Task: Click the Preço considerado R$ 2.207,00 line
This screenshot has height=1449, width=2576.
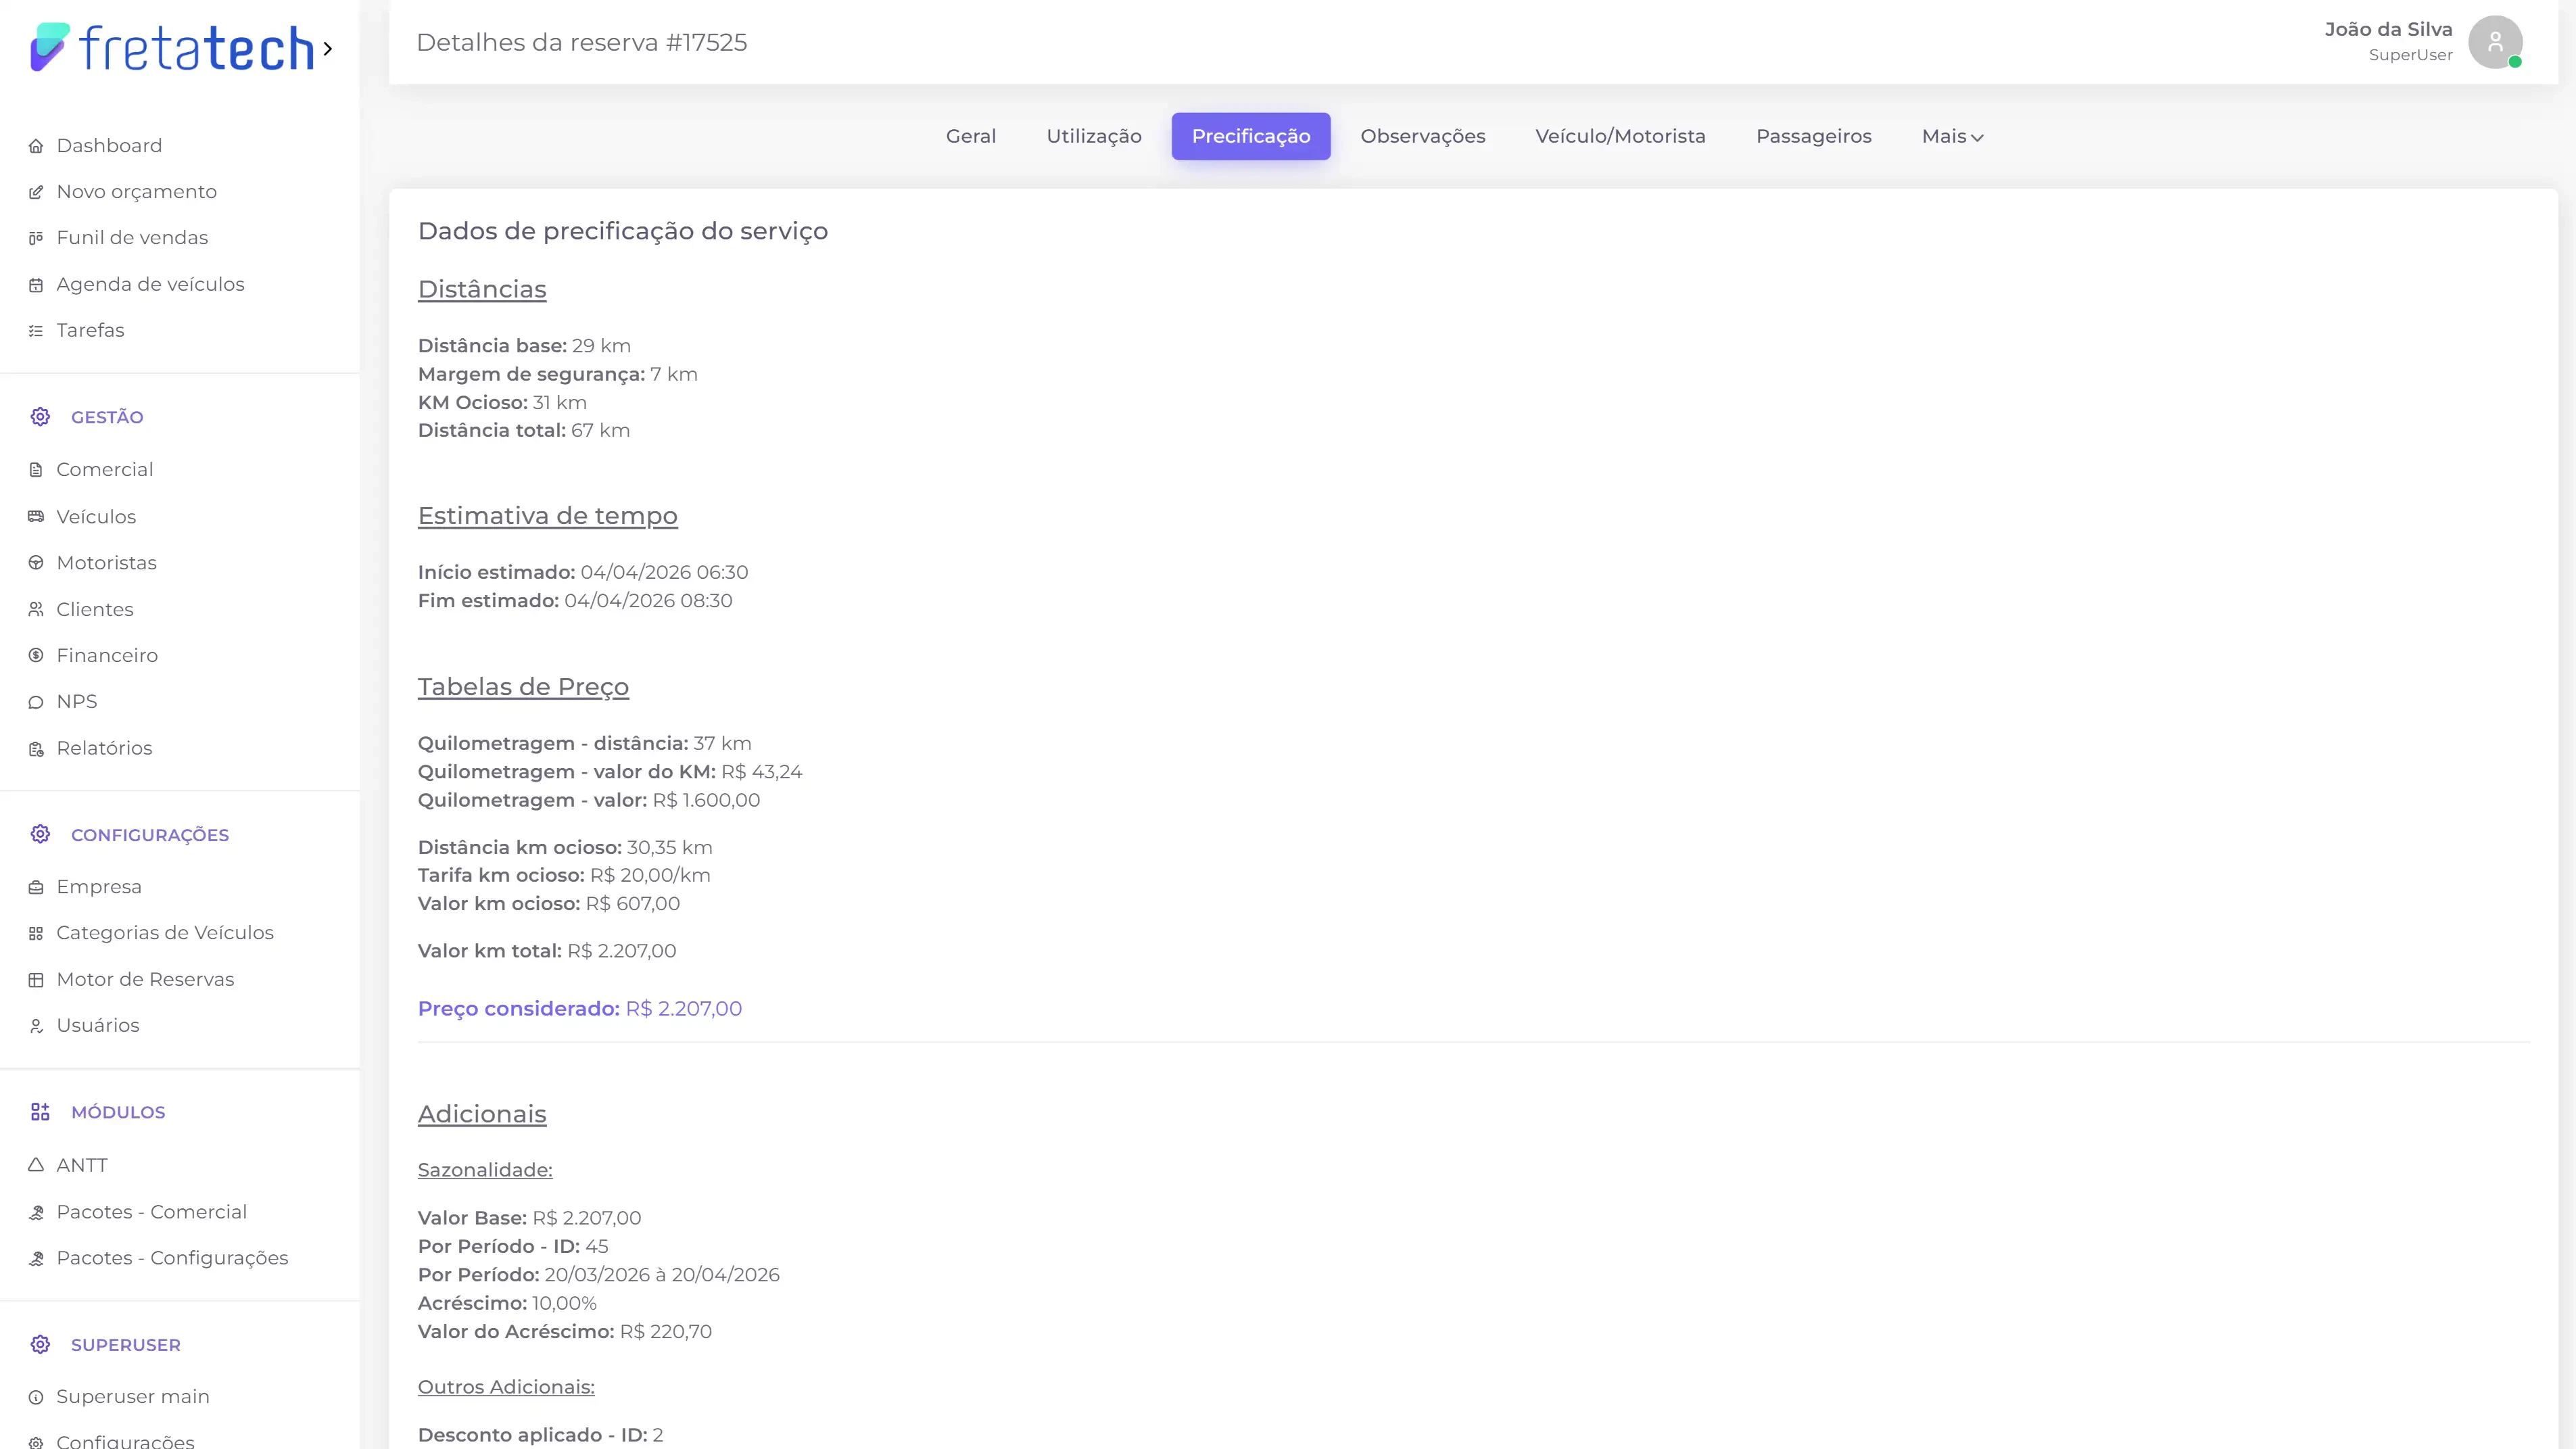Action: coord(580,1009)
